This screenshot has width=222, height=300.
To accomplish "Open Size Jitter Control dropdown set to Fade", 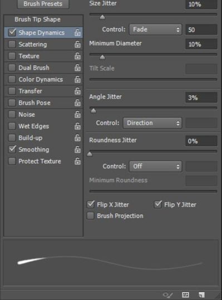I will tap(155, 29).
